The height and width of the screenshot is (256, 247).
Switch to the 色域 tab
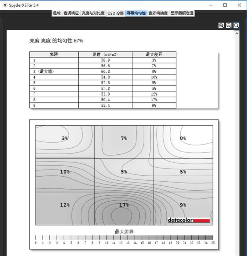point(57,13)
